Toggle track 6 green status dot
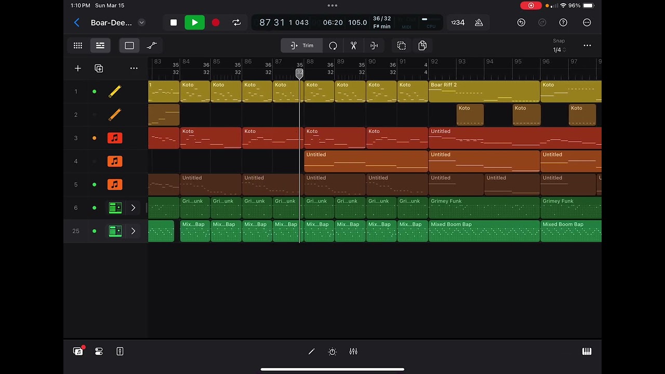The image size is (665, 374). [94, 208]
